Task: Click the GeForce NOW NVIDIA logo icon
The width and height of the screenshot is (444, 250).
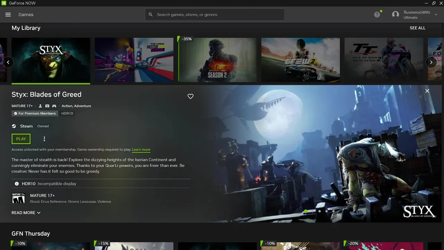Action: point(3,3)
